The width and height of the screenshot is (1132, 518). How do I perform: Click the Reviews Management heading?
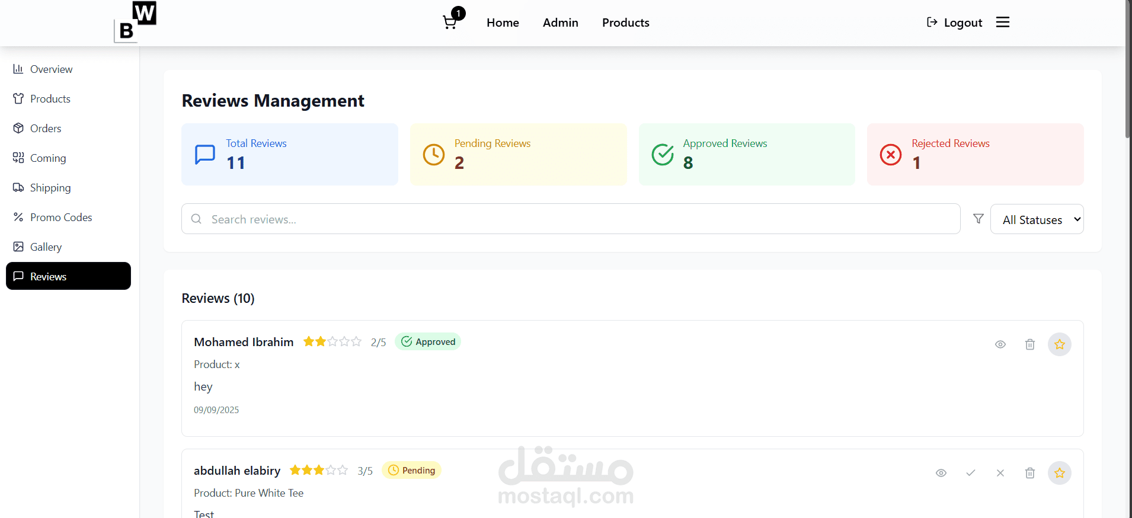tap(273, 101)
